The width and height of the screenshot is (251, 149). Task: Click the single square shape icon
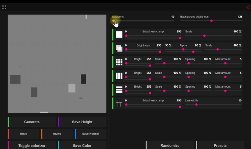[x=119, y=35]
